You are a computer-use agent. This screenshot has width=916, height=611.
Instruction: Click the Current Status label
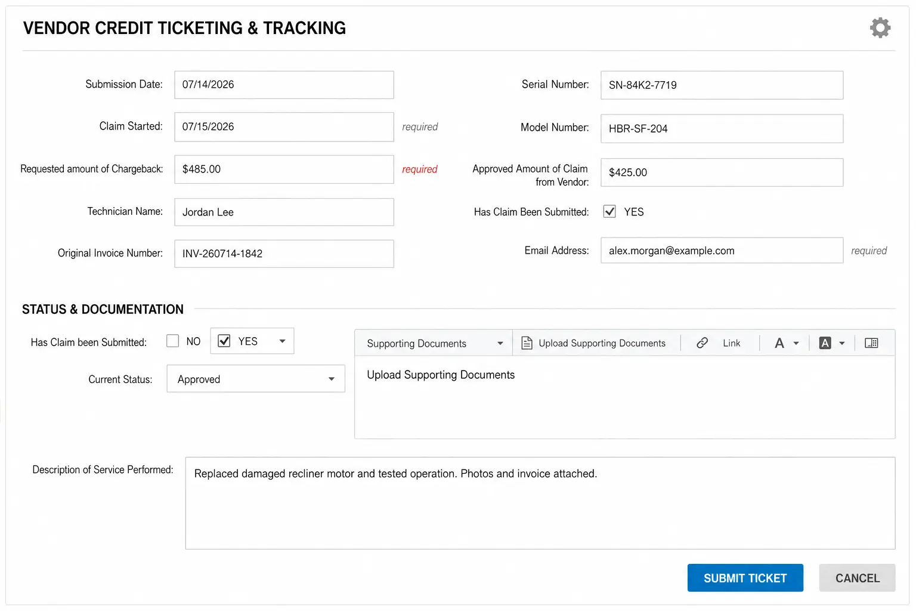[120, 379]
